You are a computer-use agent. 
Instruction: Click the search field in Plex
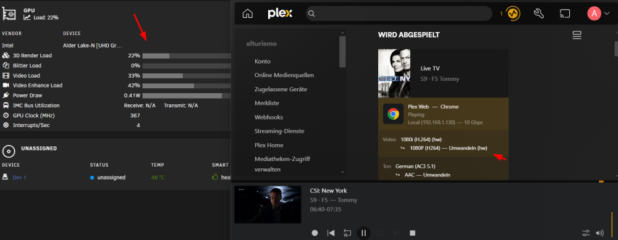(399, 14)
